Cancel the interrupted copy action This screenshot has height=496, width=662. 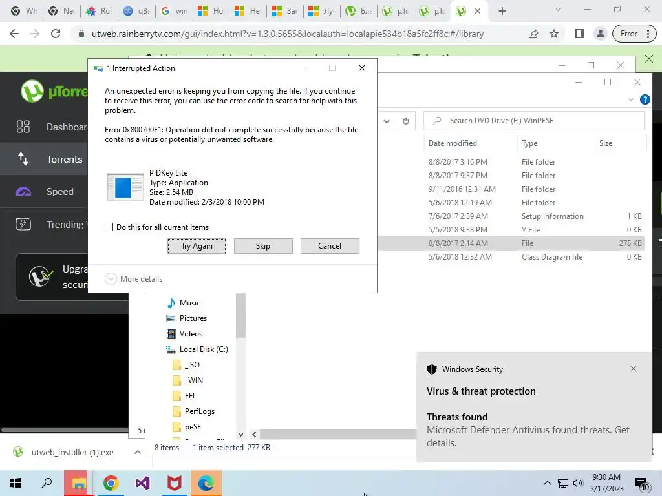click(x=330, y=246)
